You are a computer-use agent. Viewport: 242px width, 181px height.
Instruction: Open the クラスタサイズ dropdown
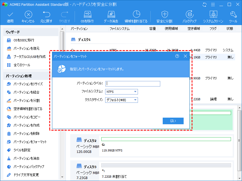tap(121, 100)
